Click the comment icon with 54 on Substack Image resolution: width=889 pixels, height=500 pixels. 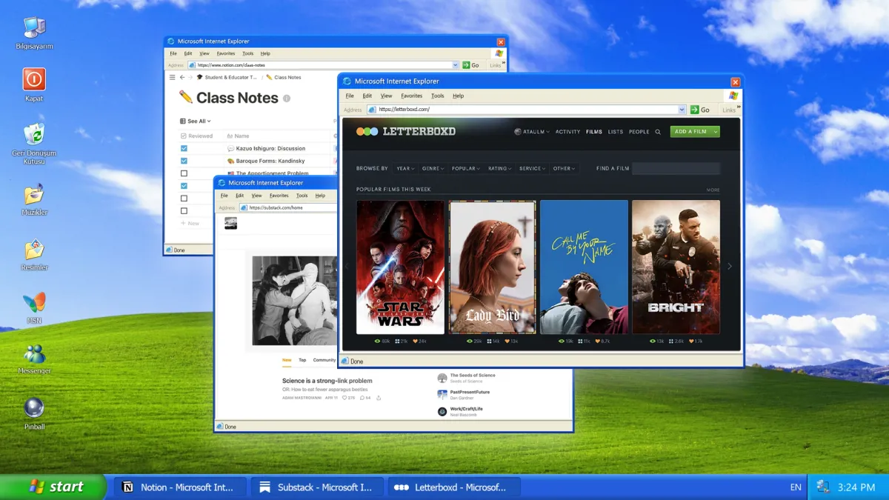coord(362,398)
